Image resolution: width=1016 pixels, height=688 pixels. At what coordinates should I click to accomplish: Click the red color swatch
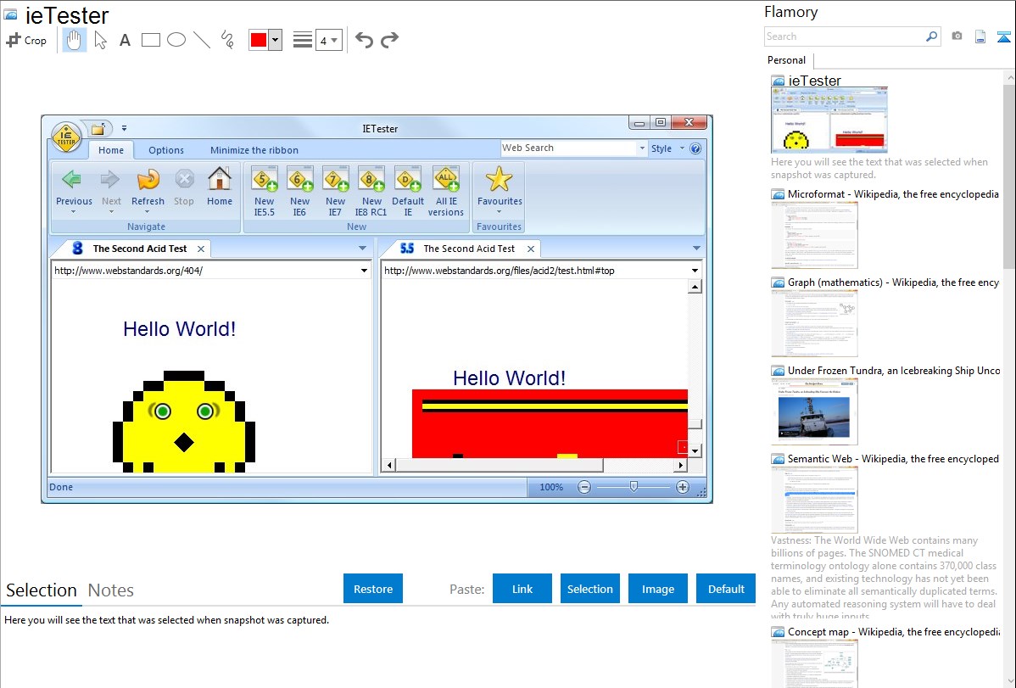click(x=259, y=40)
